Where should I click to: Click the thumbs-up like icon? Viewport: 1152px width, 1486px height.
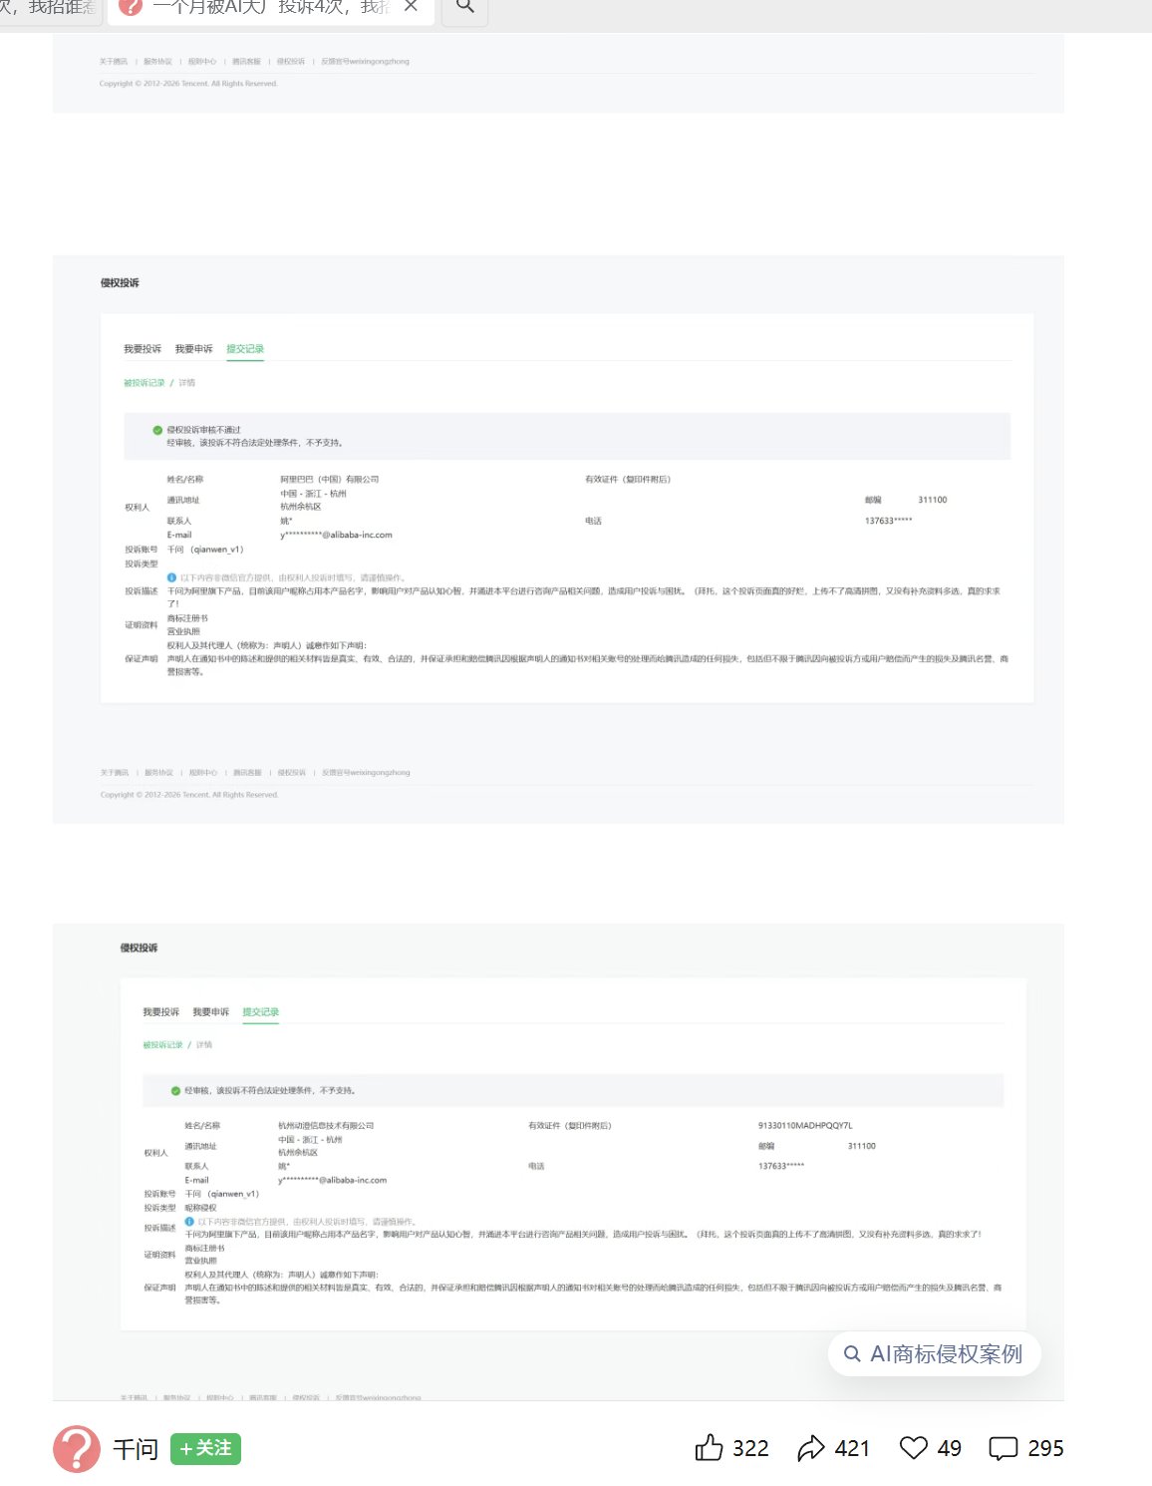[x=709, y=1447]
